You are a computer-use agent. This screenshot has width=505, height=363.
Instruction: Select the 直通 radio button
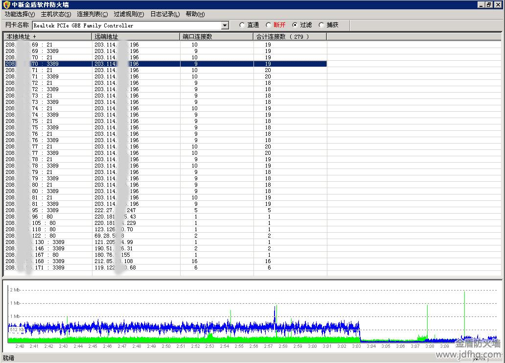242,25
